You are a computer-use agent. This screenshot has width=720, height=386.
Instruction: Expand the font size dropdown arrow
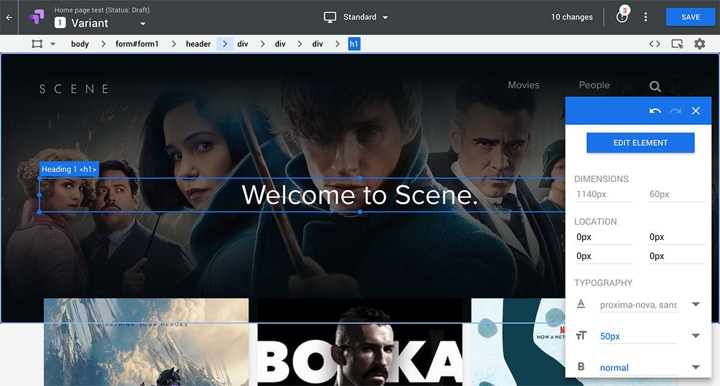tap(696, 336)
